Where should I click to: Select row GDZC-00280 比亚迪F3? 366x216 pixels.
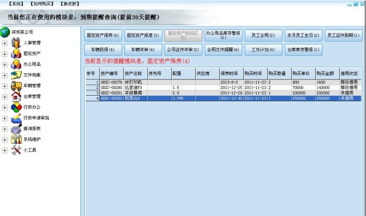[223, 87]
